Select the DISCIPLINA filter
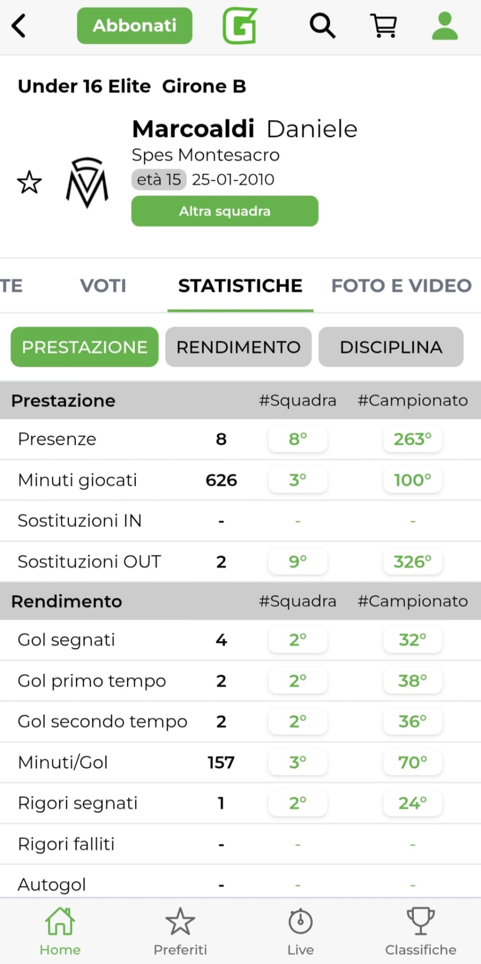The height and width of the screenshot is (964, 481). pos(391,347)
